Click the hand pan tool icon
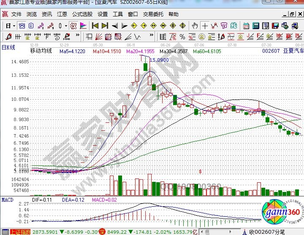The height and width of the screenshot is (235, 304). [195, 26]
